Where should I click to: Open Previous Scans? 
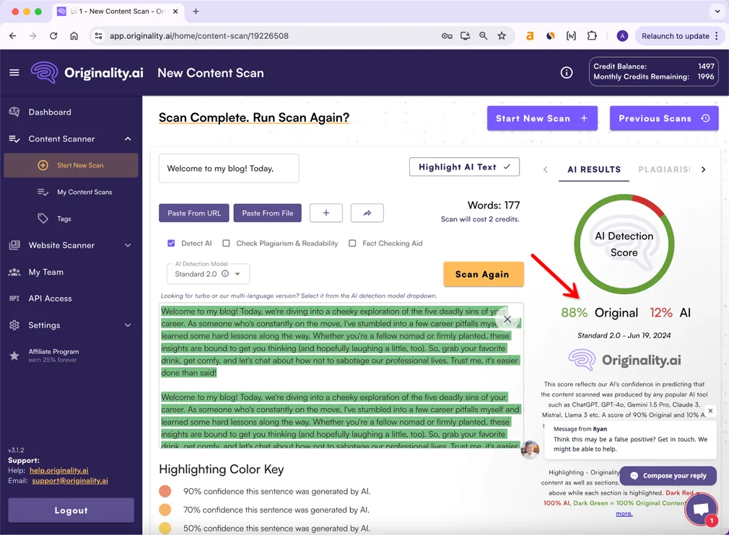[664, 118]
